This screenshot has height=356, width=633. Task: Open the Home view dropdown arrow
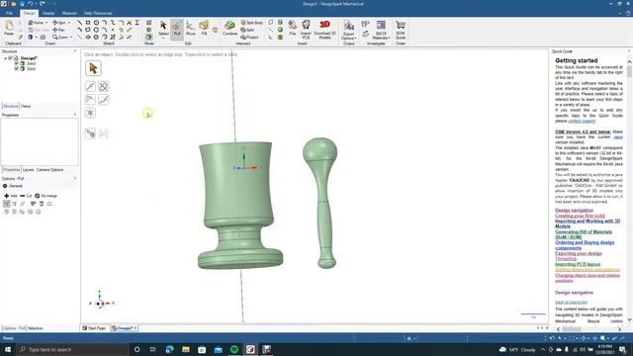click(46, 23)
